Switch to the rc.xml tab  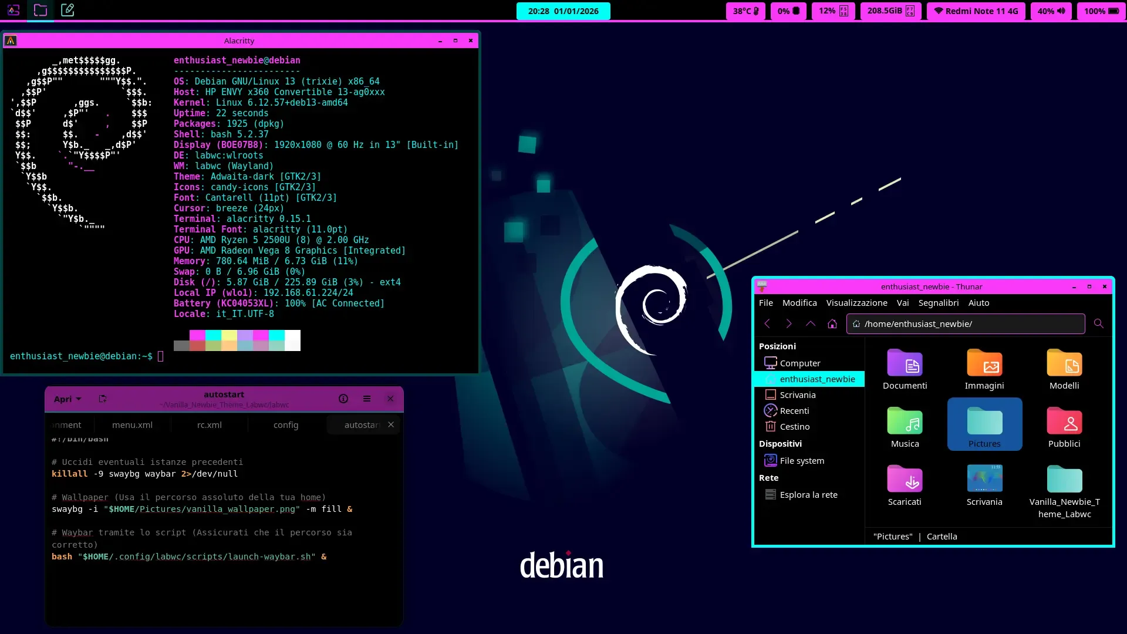[x=210, y=424]
